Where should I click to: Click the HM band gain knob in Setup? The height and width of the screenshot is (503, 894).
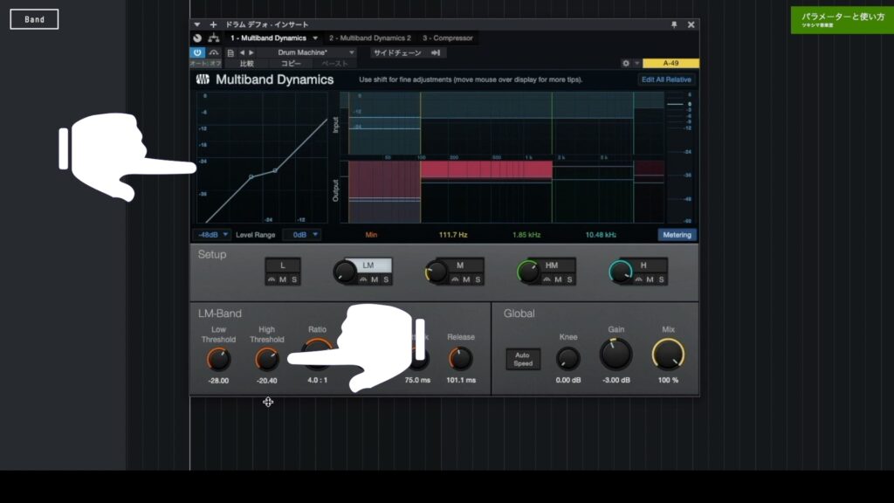pos(528,272)
